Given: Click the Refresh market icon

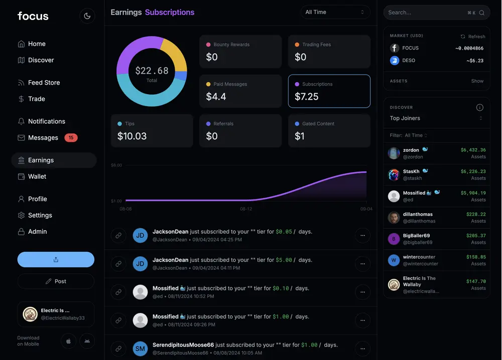Looking at the screenshot, I should point(463,37).
